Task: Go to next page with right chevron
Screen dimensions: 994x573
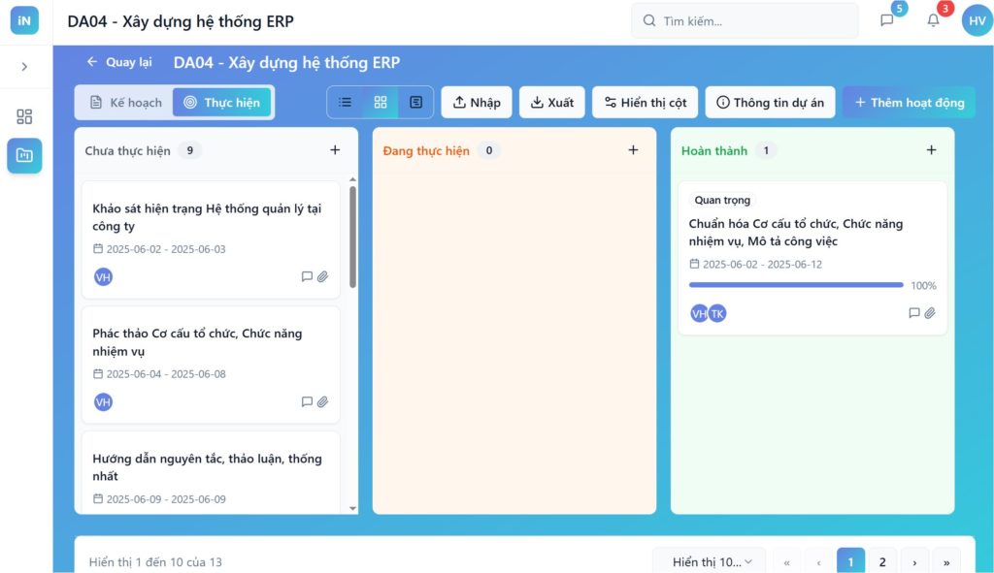Action: (914, 560)
